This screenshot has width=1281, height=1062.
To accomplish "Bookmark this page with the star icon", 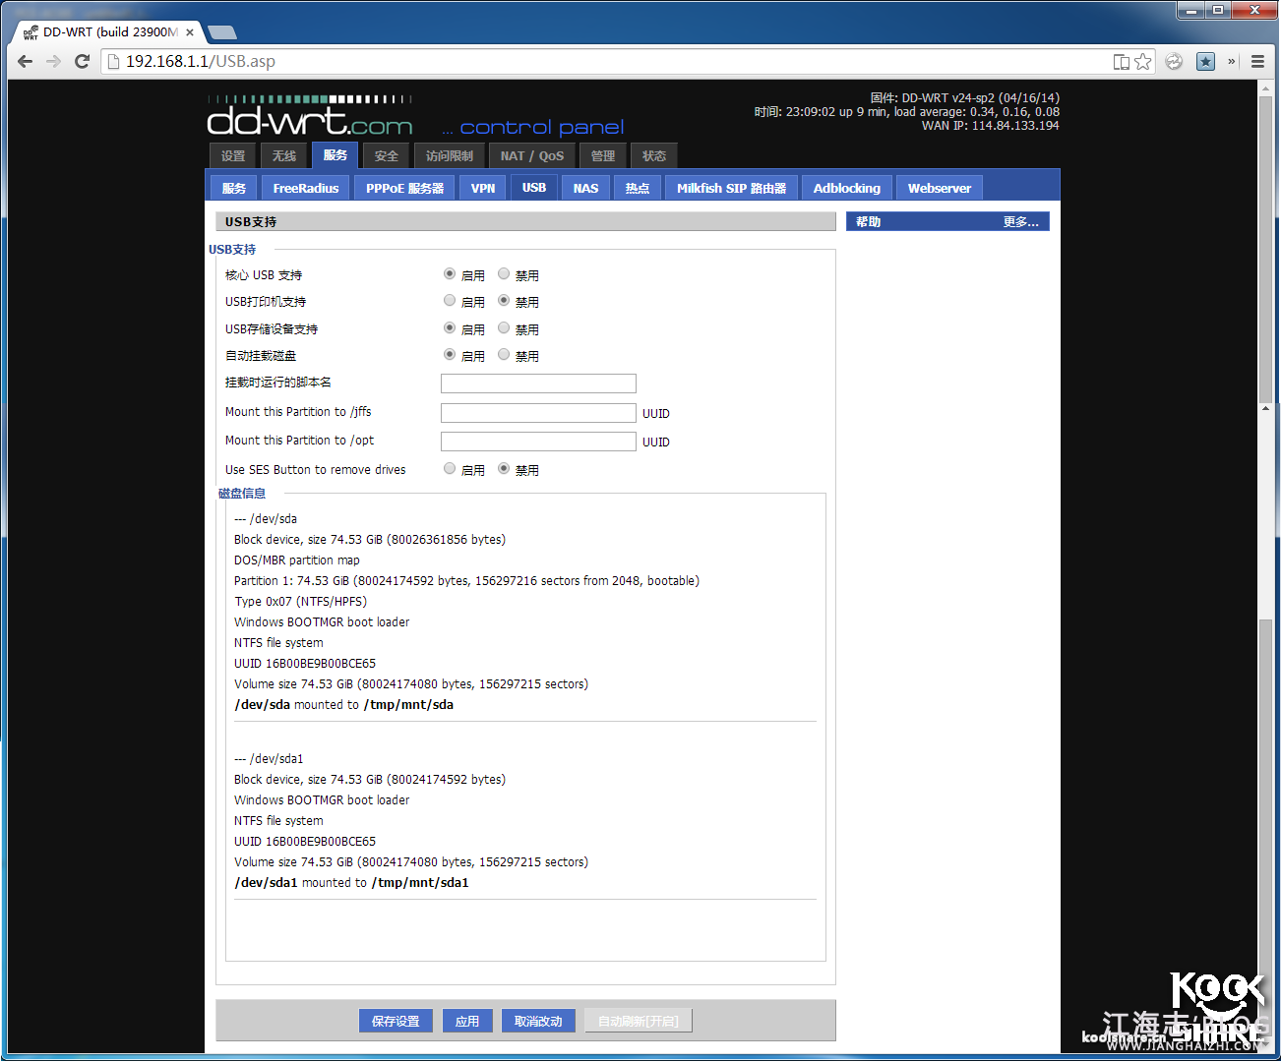I will tap(1142, 61).
